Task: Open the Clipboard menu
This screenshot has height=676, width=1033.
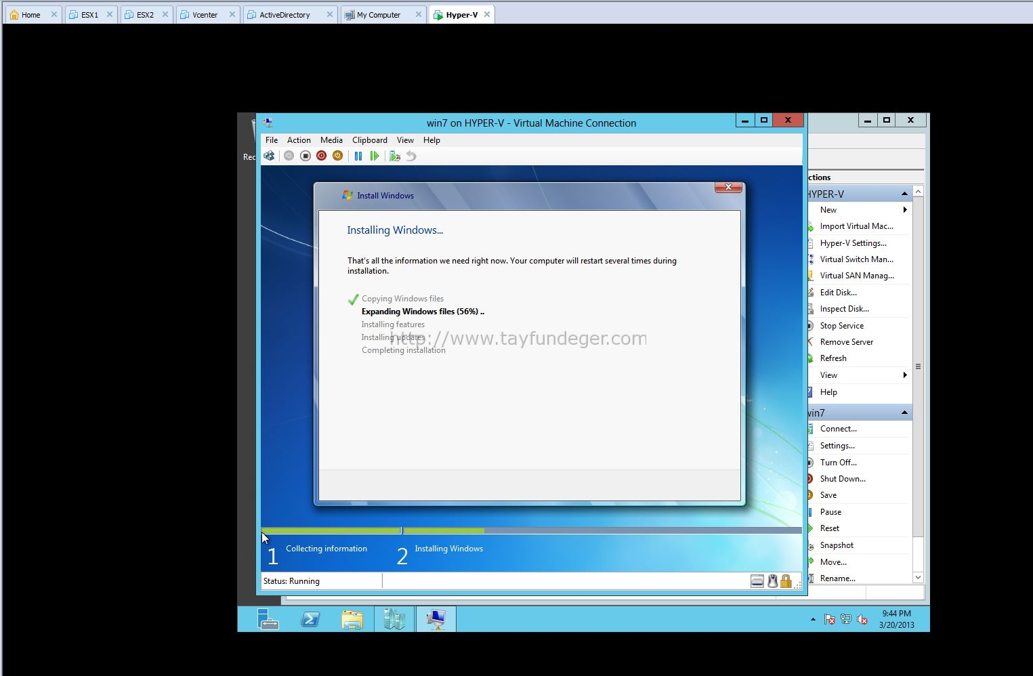Action: (370, 140)
